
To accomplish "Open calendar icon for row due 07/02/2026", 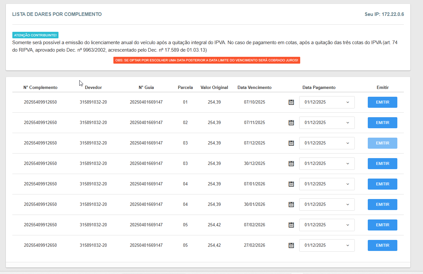I will (291, 225).
